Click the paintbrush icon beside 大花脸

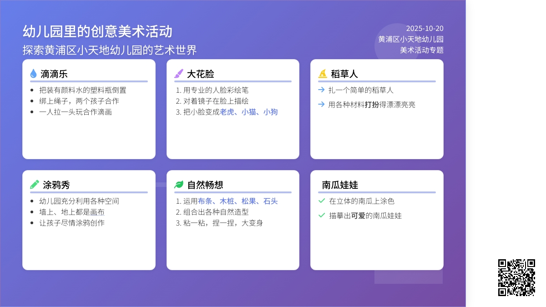pyautogui.click(x=178, y=74)
